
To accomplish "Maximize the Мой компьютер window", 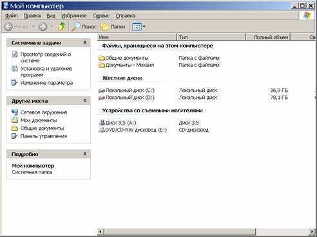I will pos(302,6).
